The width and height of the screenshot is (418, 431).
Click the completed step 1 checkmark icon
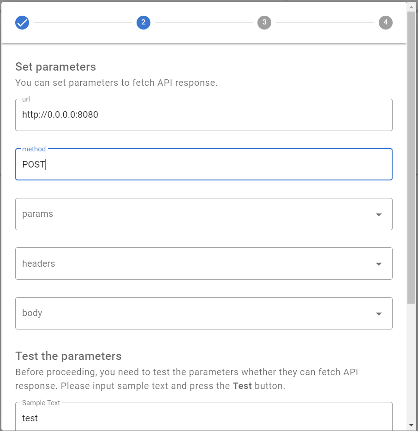(22, 22)
